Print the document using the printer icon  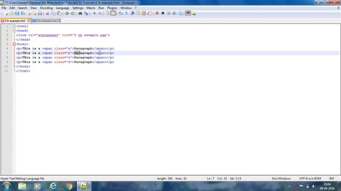40,13
